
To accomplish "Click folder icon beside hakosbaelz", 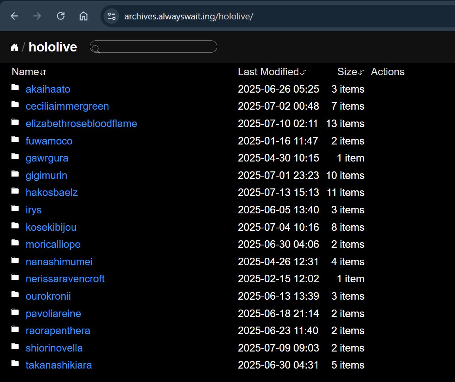I will [x=15, y=191].
